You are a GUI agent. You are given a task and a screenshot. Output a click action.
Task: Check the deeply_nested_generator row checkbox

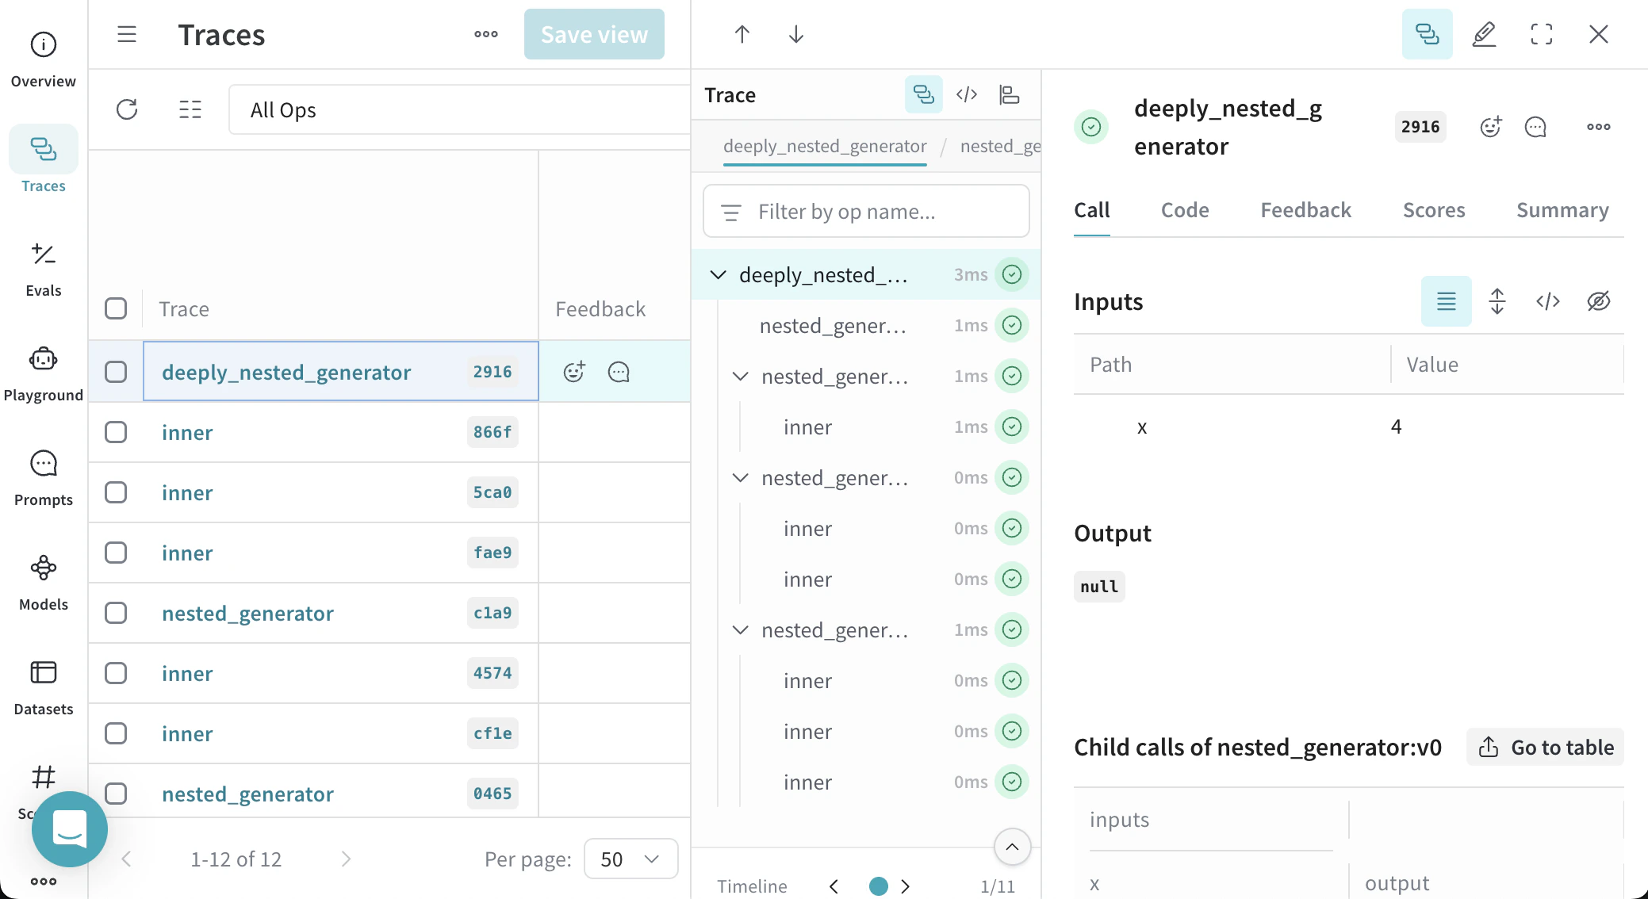[x=116, y=372]
